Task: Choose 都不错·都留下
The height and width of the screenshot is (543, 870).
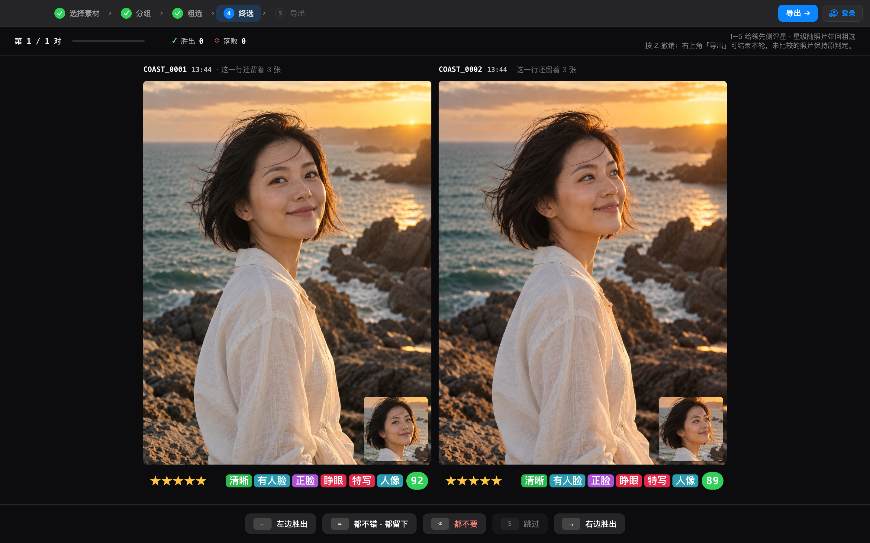Action: coord(369,524)
